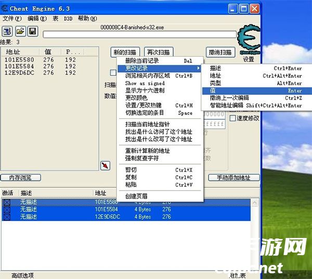
Task: Click the 地址 column header in results
Action: pyautogui.click(x=20, y=52)
